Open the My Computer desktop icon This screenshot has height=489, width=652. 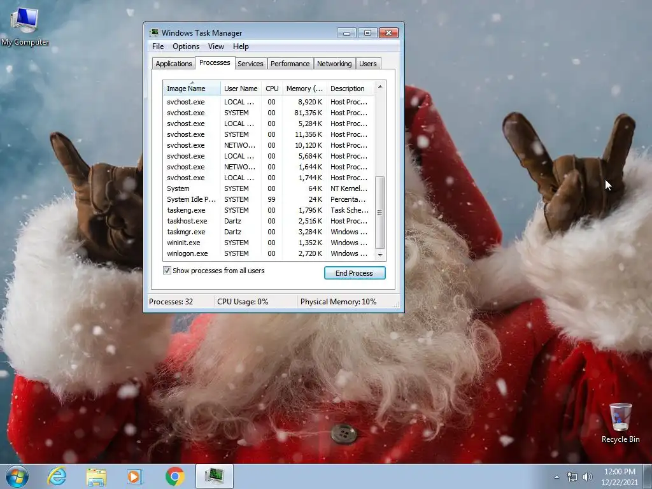[25, 26]
